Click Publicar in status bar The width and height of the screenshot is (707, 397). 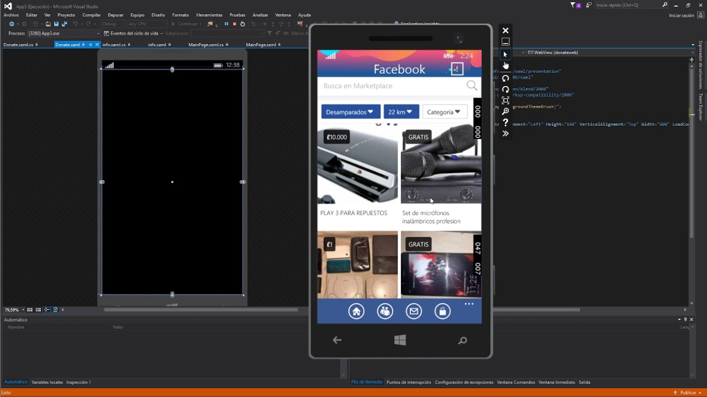(688, 393)
